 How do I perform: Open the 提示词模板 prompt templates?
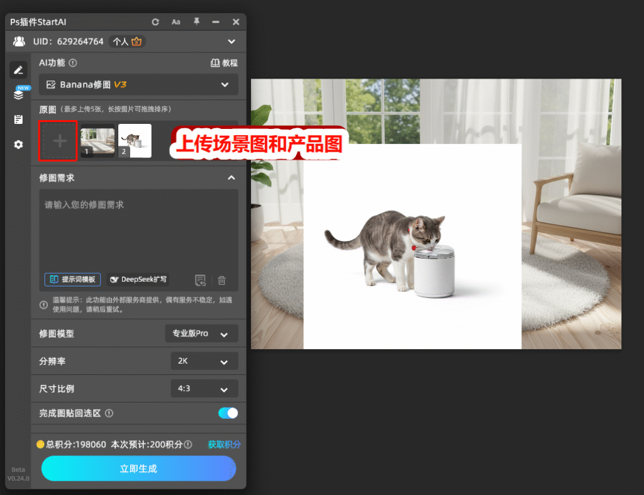click(72, 279)
